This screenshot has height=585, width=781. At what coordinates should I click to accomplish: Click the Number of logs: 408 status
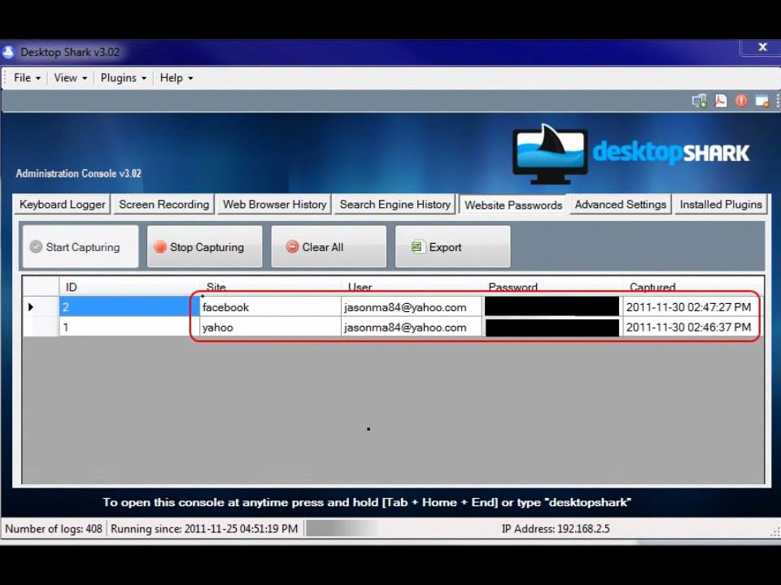click(54, 528)
